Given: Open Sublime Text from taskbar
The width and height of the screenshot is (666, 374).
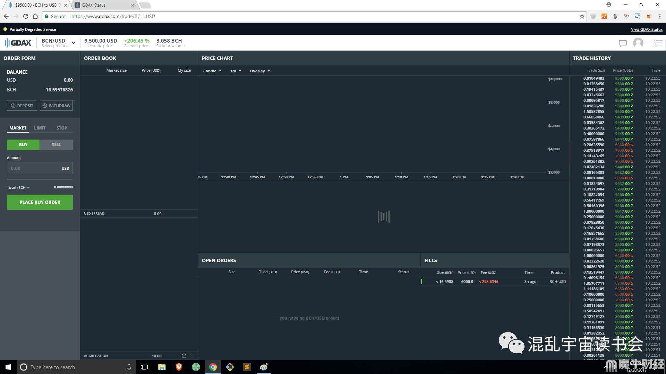Looking at the screenshot, I should (247, 367).
